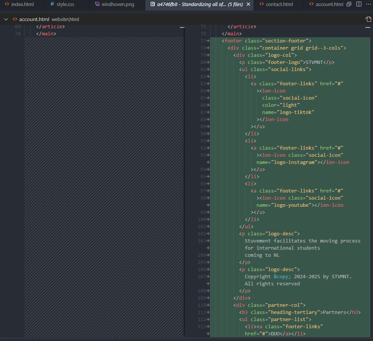This screenshot has height=341, width=373.
Task: Click the image file icon on eindhoven.png tab
Action: pyautogui.click(x=97, y=5)
